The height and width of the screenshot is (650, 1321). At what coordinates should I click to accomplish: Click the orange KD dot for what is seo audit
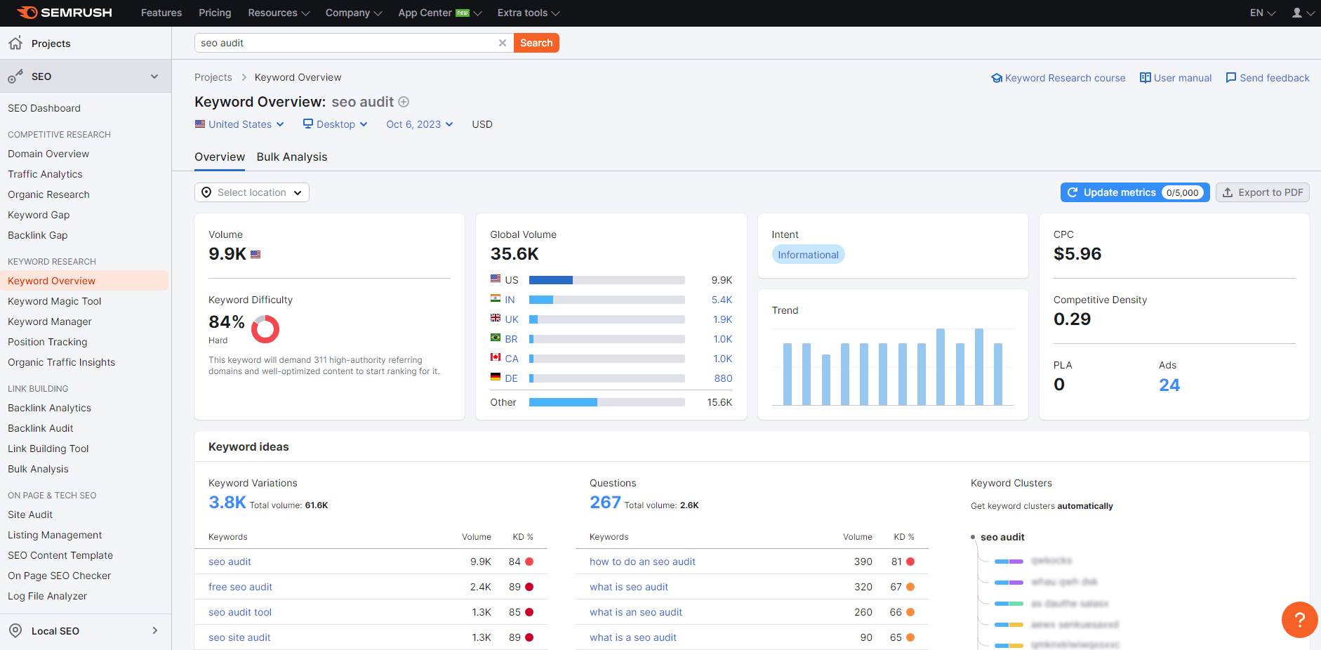coord(910,587)
